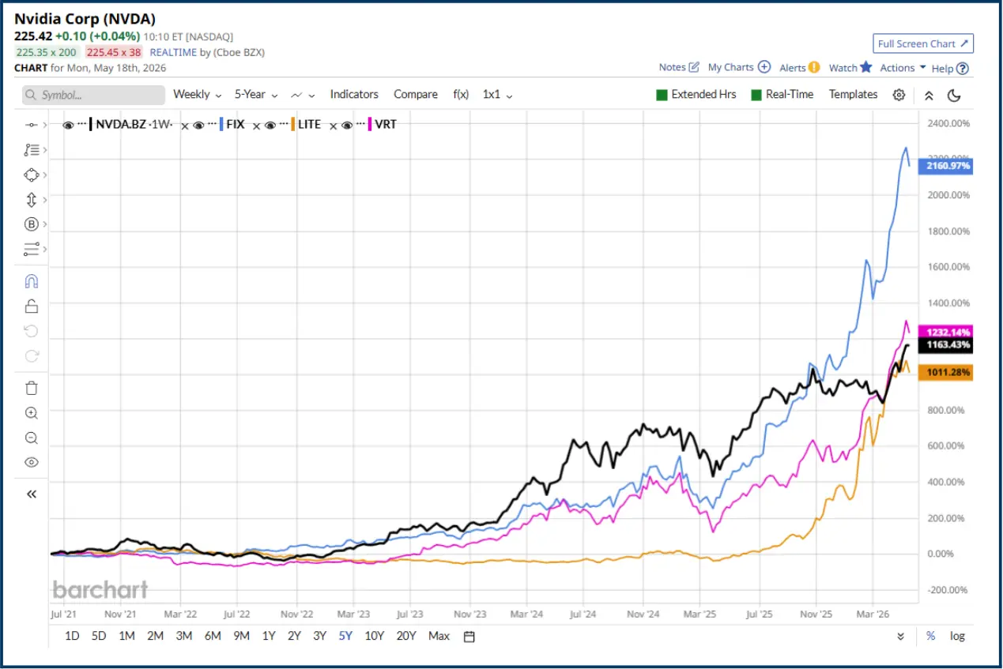1003x669 pixels.
Task: Open Alerts exclamation icon
Action: click(814, 67)
